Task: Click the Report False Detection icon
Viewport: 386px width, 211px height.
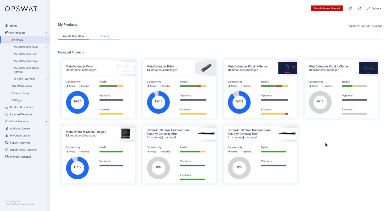Action: tap(7, 150)
